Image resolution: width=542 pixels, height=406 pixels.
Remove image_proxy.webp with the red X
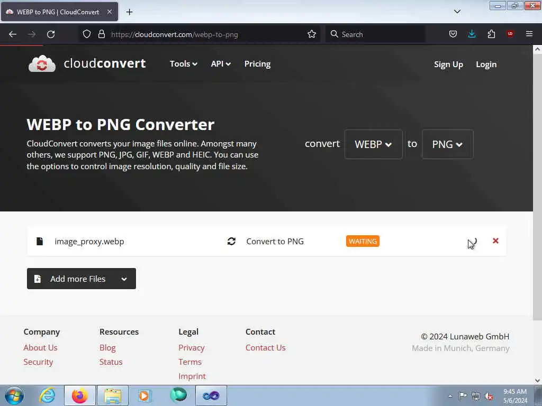pyautogui.click(x=495, y=241)
